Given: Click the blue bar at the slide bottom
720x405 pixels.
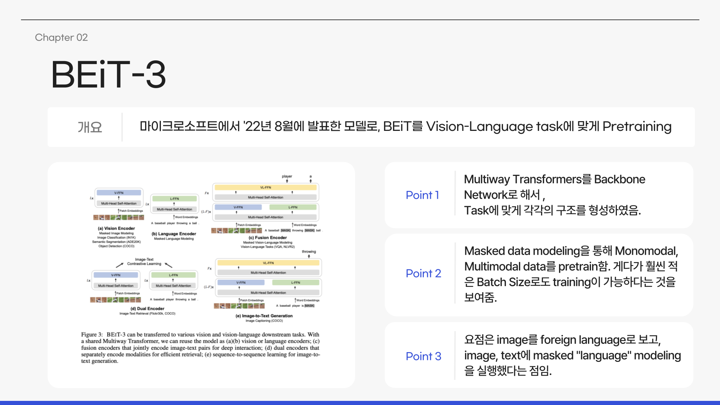Looking at the screenshot, I should coord(360,402).
